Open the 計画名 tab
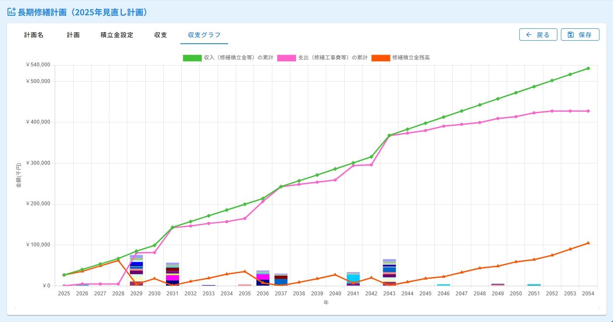Screen dimensions: 613x322 [x=34, y=35]
